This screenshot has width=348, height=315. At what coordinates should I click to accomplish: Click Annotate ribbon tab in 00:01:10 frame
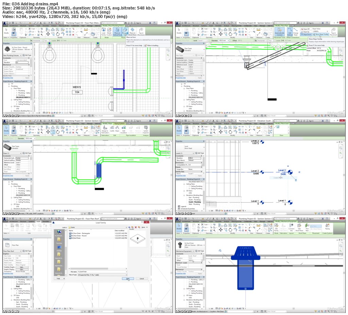coord(46,26)
